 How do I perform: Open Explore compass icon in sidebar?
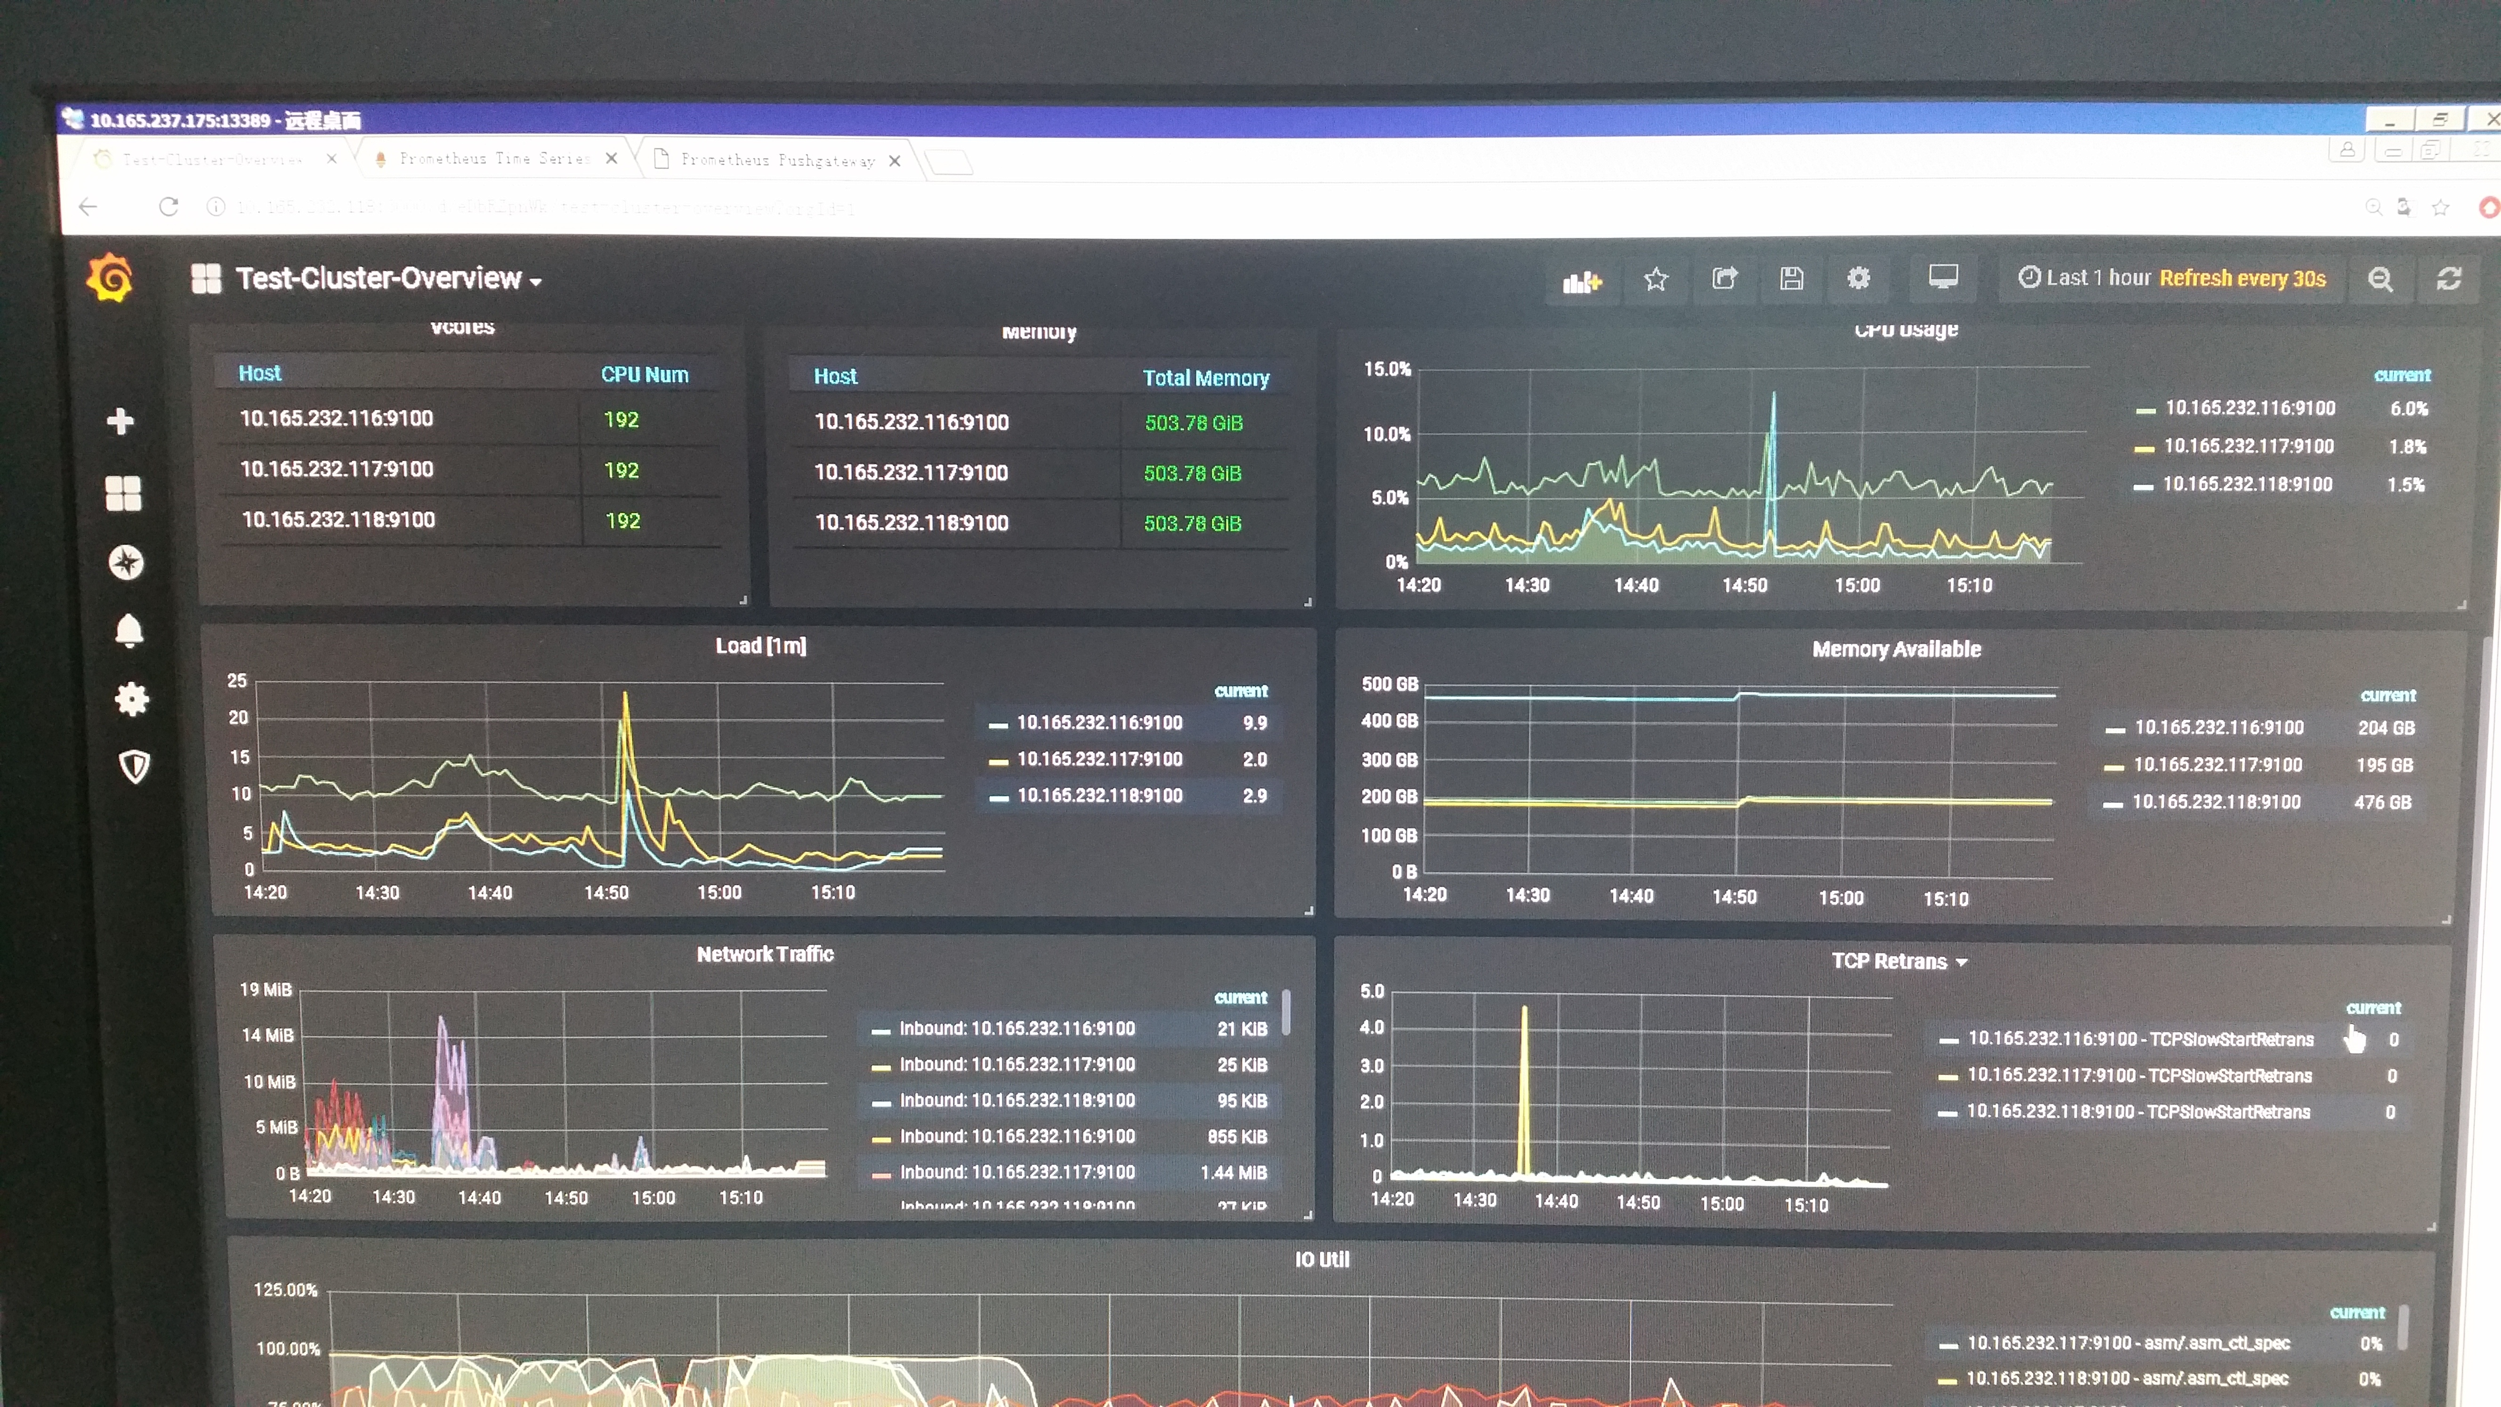coord(126,562)
